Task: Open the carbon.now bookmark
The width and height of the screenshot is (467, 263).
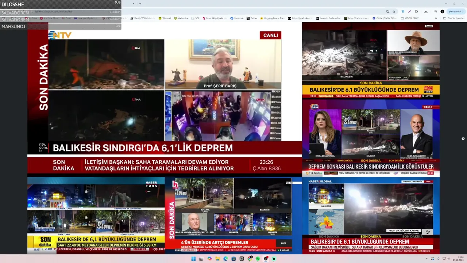Action: [x=356, y=18]
